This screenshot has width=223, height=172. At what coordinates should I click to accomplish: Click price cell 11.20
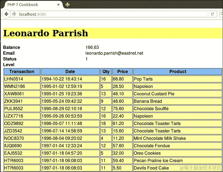tap(122, 138)
